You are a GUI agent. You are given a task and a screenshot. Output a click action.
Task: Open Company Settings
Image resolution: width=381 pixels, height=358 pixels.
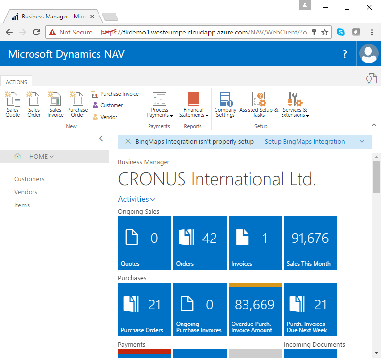[226, 104]
